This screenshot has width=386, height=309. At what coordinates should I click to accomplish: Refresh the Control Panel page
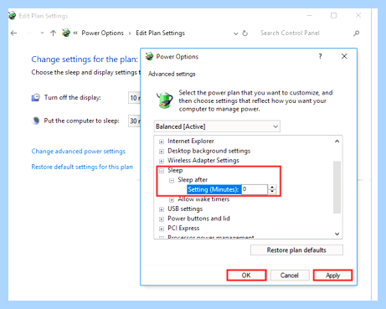point(245,33)
